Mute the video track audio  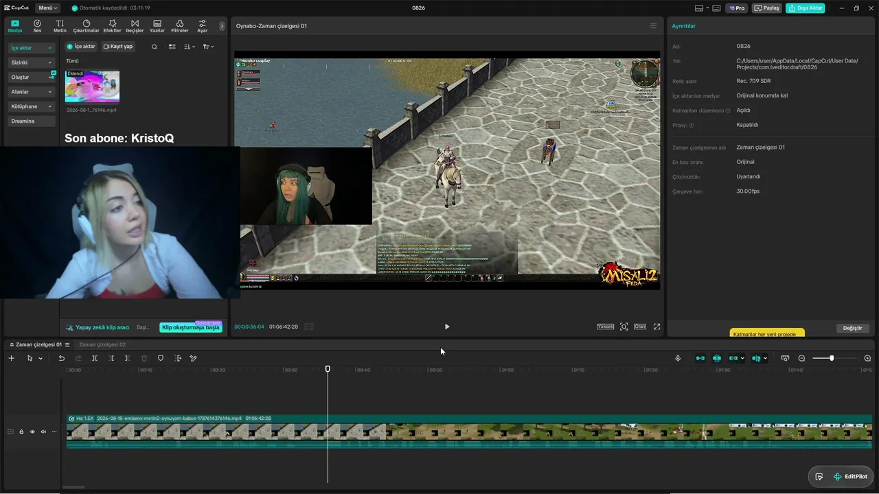tap(43, 432)
